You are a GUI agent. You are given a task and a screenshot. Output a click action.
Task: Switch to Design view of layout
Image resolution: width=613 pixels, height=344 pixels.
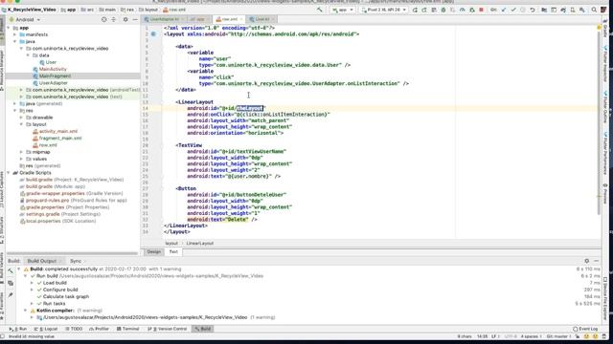(153, 252)
